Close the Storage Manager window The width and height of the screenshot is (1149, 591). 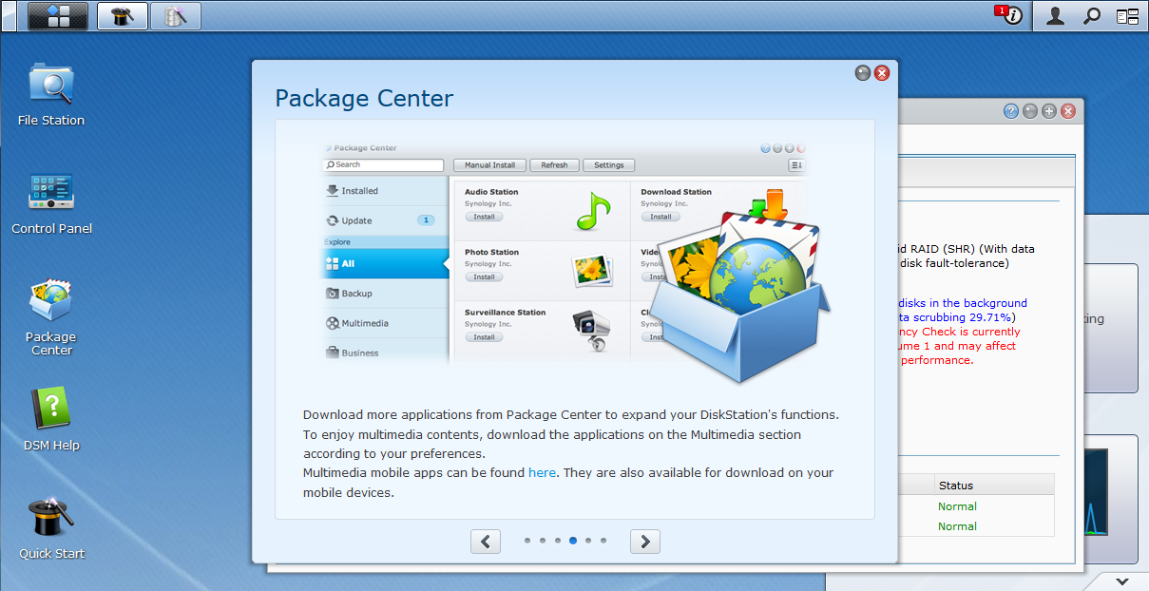1068,111
